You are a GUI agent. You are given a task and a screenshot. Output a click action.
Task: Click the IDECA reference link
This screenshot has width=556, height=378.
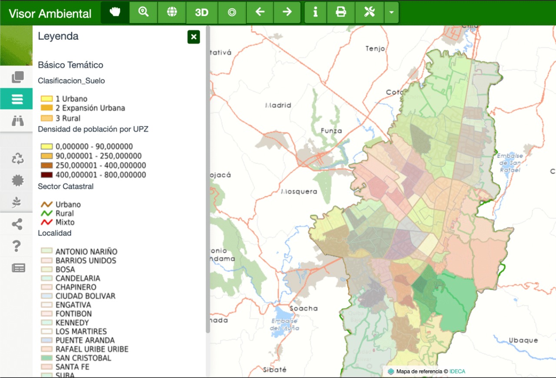[457, 371]
